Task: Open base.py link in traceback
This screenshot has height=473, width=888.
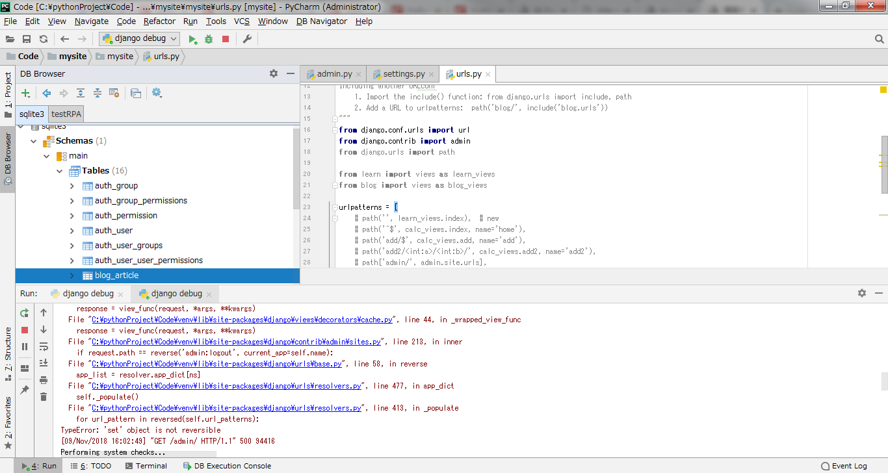Action: [217, 364]
